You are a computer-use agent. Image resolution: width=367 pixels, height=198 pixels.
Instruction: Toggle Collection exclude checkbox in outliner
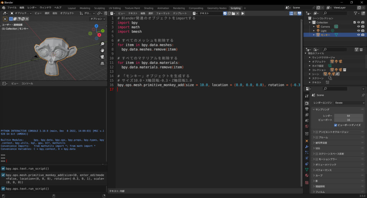[354, 23]
